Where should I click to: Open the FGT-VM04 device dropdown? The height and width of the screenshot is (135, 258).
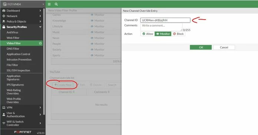click(43, 4)
